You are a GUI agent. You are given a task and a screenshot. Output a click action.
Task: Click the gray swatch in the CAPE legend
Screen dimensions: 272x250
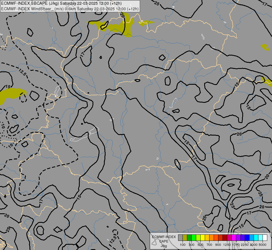(180, 237)
